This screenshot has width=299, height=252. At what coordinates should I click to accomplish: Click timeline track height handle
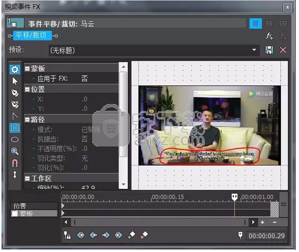(284, 204)
